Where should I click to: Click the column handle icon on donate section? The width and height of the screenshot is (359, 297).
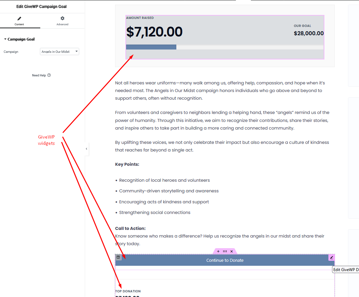tap(118, 257)
